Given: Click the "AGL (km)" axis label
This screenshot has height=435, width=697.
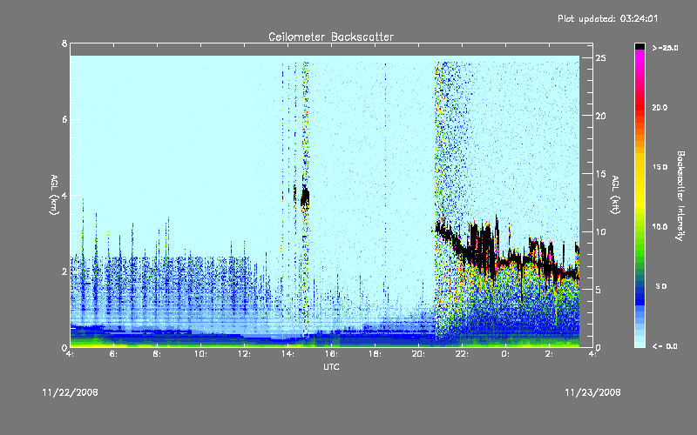Looking at the screenshot, I should point(54,195).
